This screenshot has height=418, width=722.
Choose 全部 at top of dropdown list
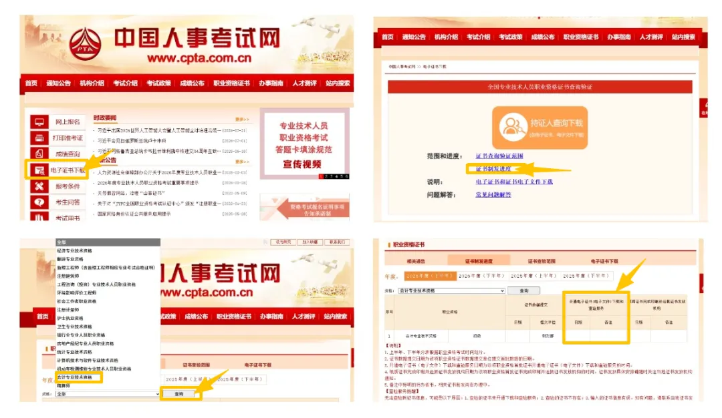(107, 242)
